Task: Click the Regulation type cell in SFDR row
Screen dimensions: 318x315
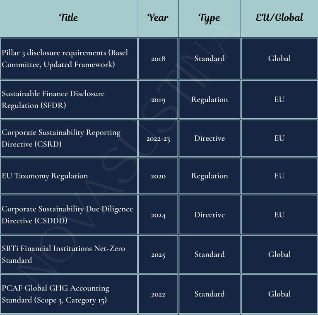Action: click(x=210, y=99)
